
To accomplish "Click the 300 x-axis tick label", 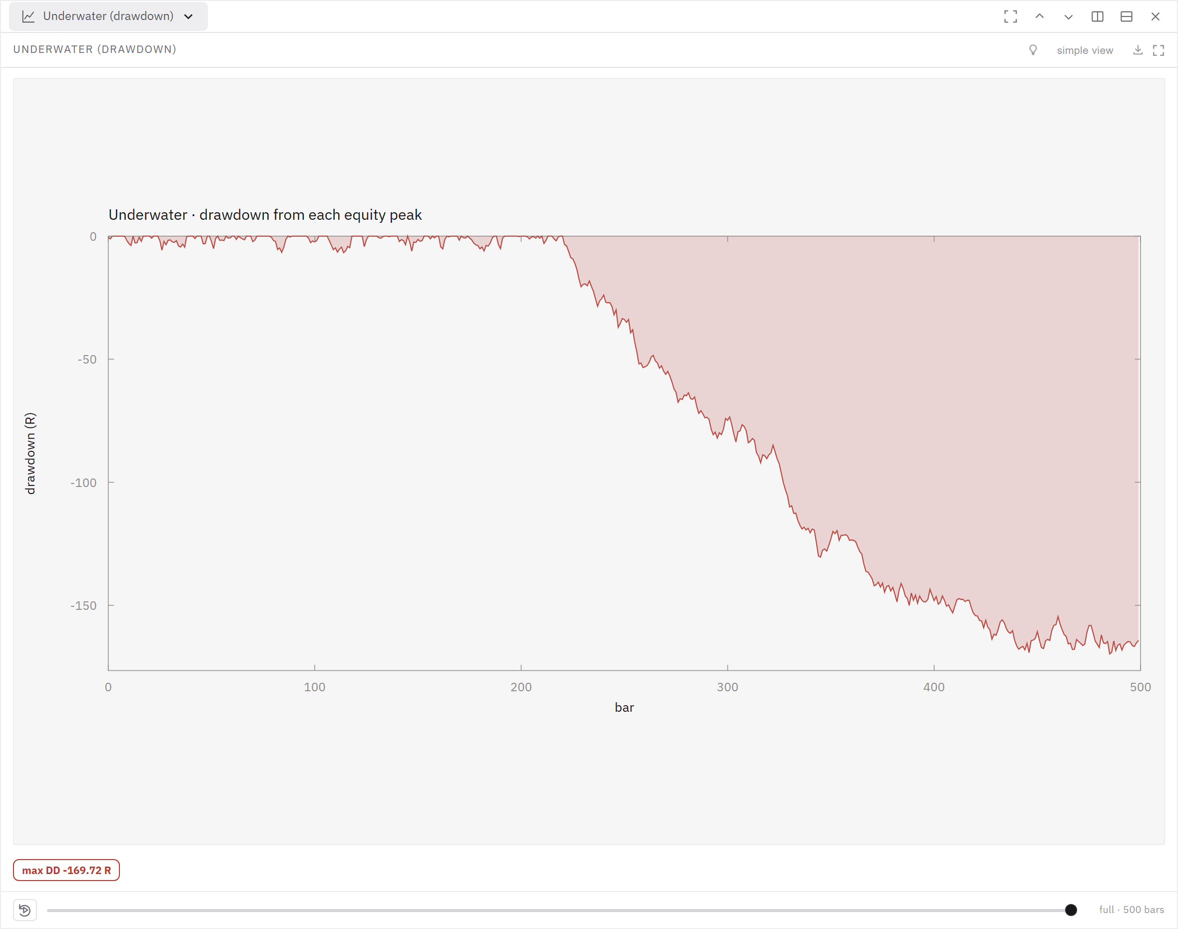I will coord(727,687).
